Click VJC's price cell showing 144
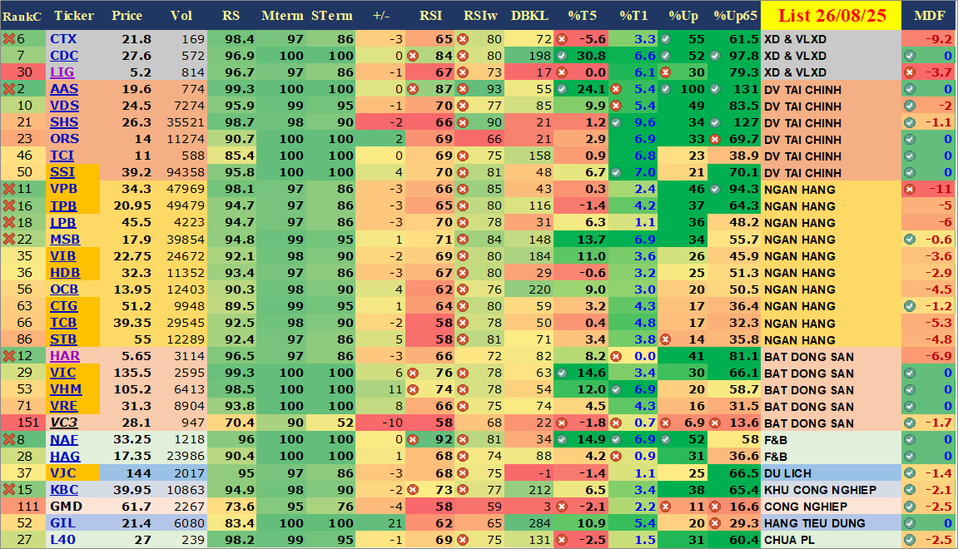958x549 pixels. (127, 473)
